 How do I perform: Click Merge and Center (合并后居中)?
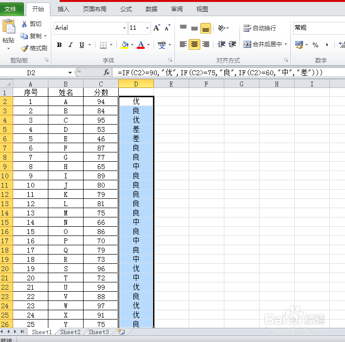coord(262,44)
